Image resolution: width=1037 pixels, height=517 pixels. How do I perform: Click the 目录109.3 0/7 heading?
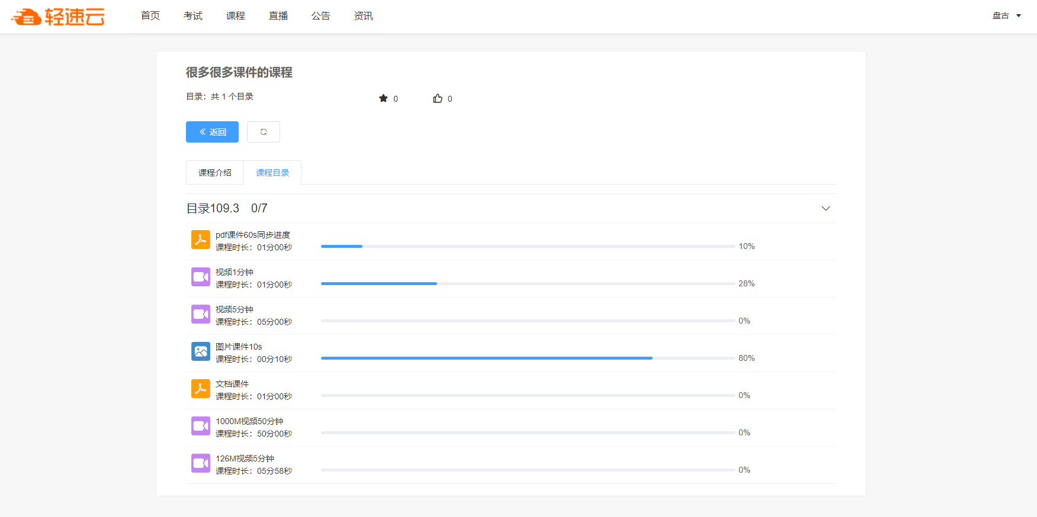(x=227, y=208)
